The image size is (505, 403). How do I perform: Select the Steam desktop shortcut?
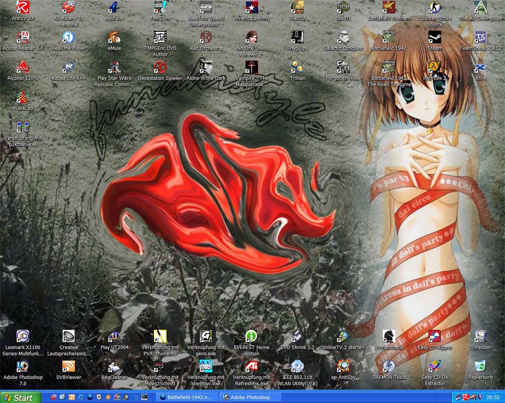coord(435,37)
